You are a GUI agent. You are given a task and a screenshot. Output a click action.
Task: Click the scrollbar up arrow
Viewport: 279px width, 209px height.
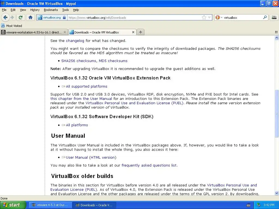(277, 38)
